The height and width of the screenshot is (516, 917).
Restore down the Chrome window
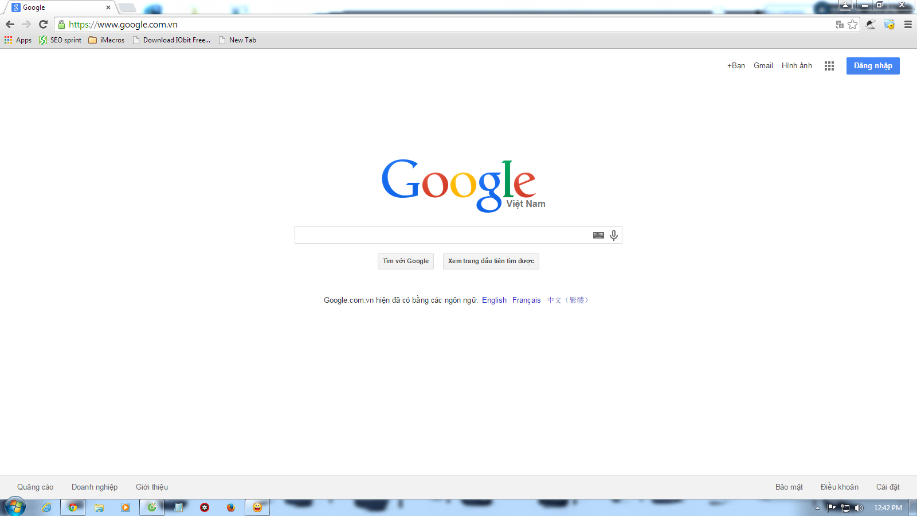[x=880, y=6]
